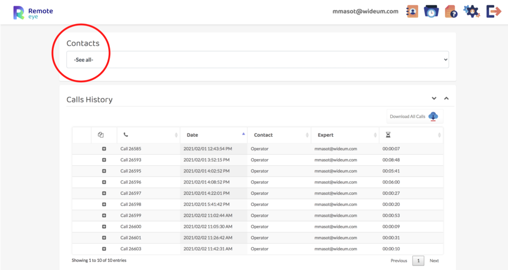Screen dimensions: 508x270
Task: Click mmasot@wideum.com account email in header
Action: coord(365,11)
